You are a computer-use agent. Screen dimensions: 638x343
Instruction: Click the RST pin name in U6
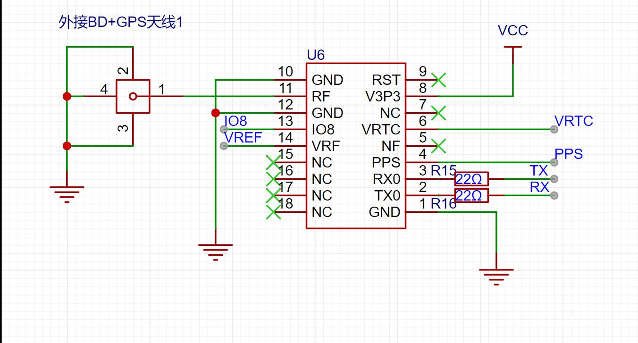[386, 80]
